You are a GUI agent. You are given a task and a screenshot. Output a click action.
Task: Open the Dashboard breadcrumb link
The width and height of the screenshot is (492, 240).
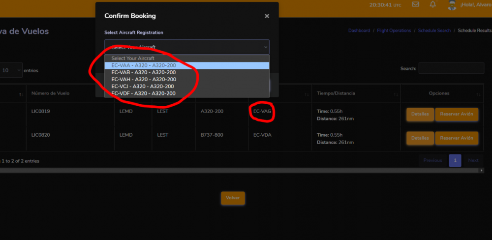point(359,30)
